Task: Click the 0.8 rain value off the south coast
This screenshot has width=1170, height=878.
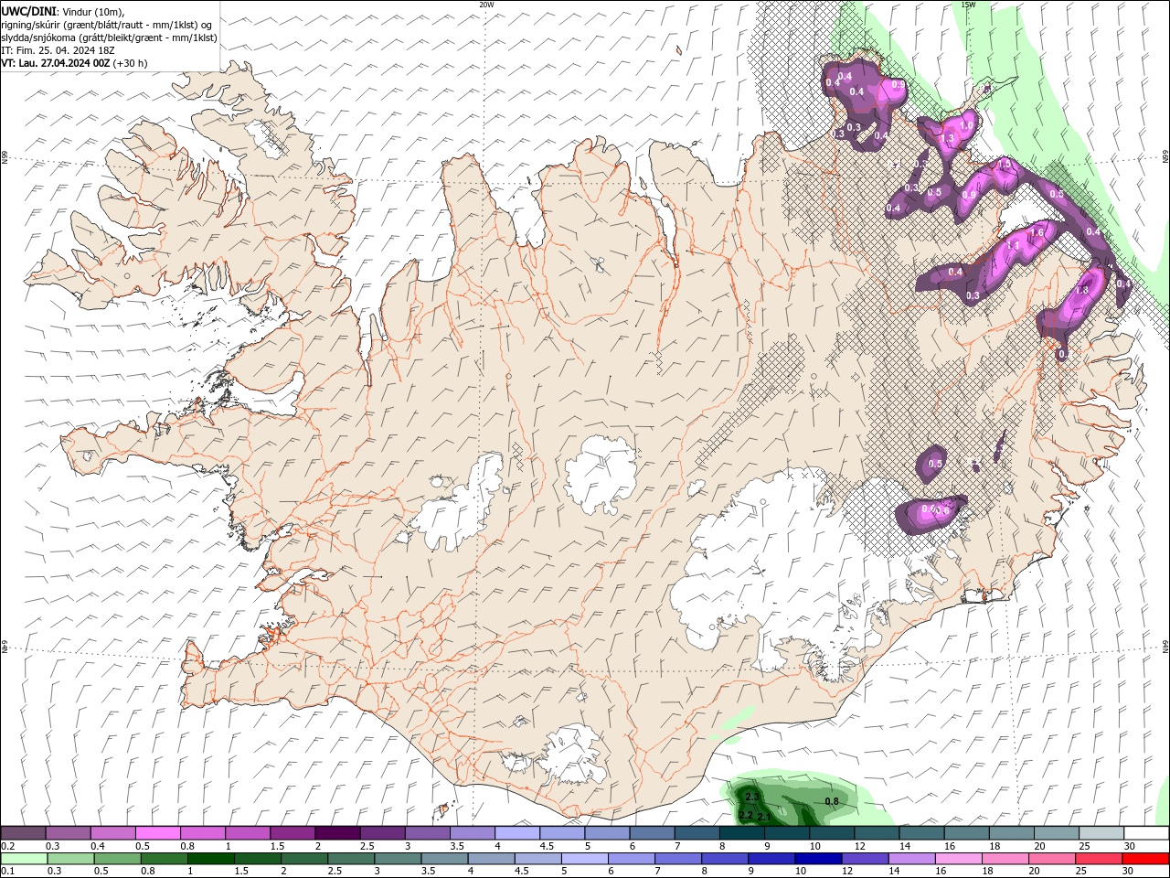Action: click(x=832, y=802)
